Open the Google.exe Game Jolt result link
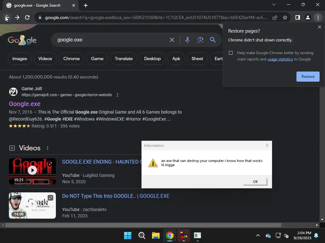The height and width of the screenshot is (243, 325). coord(25,104)
